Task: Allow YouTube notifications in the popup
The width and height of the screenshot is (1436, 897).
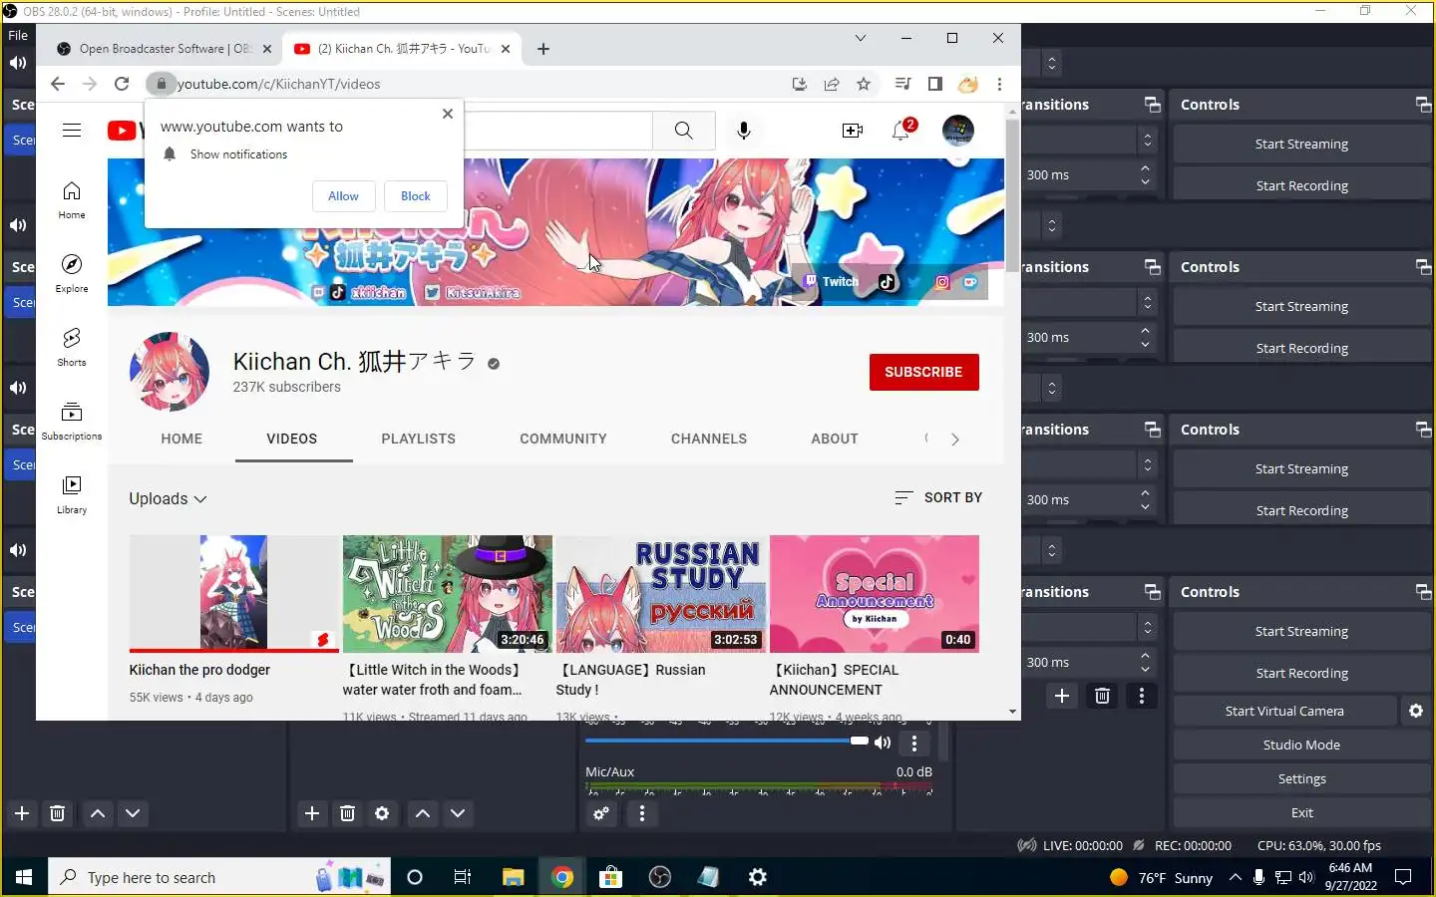Action: click(x=343, y=196)
